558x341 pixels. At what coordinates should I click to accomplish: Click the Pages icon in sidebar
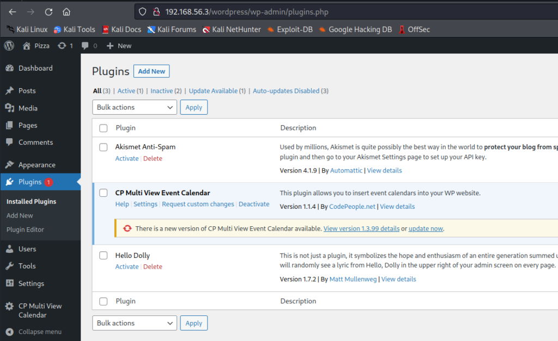point(10,125)
